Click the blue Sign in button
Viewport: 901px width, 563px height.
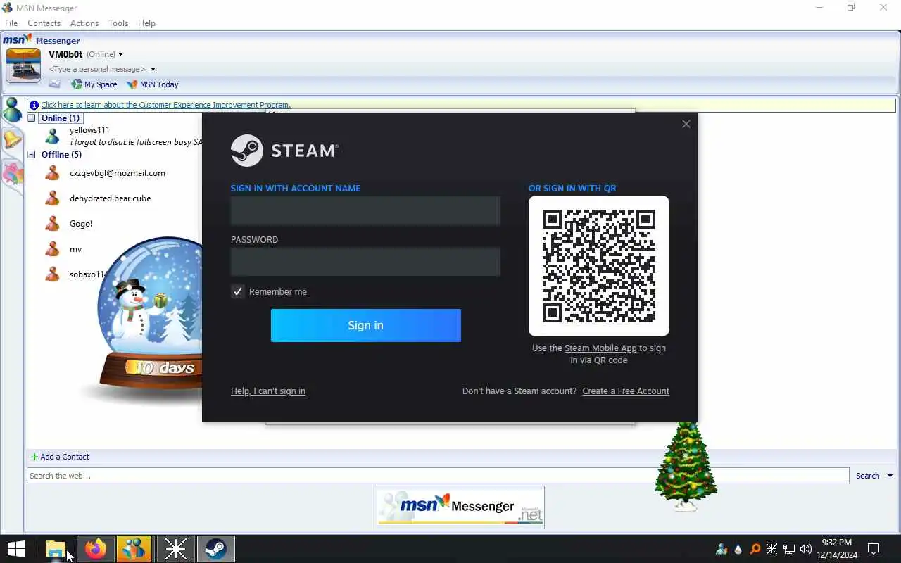pyautogui.click(x=366, y=325)
